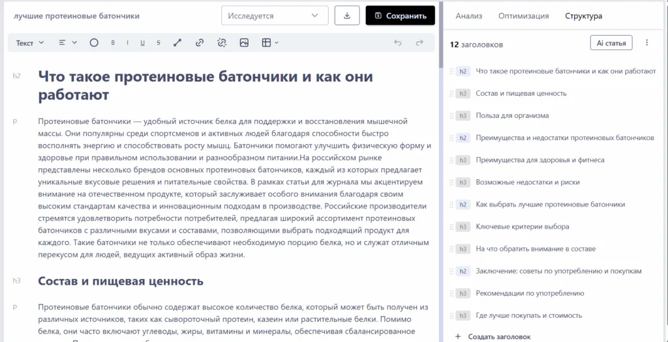Click the h2 block label left of main title

click(16, 76)
